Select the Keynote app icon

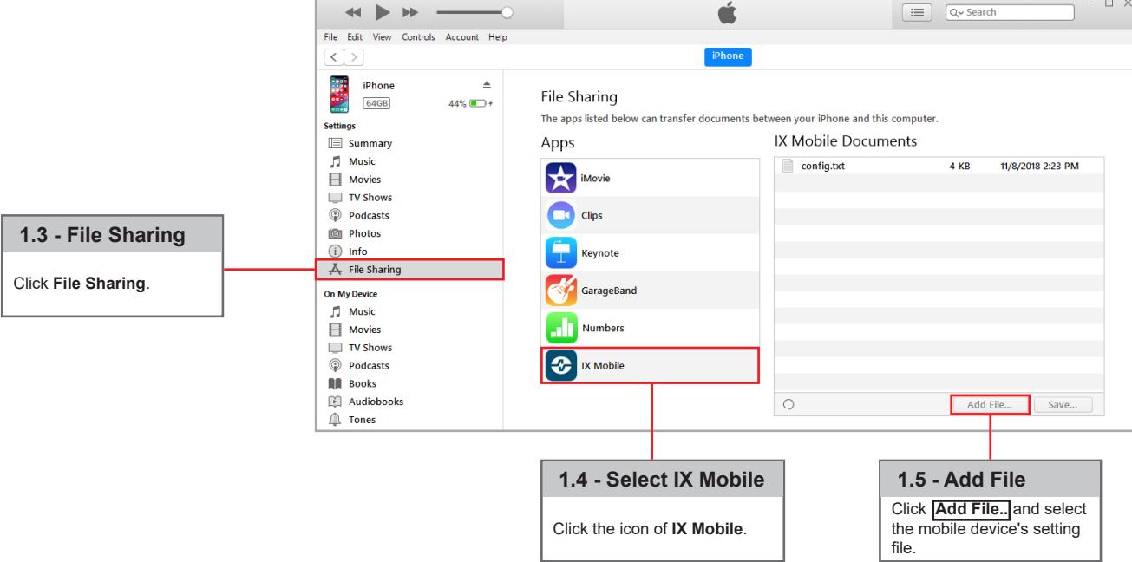tap(561, 252)
